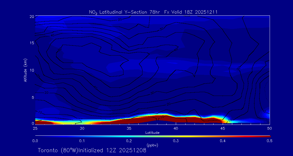Click latitude axis tick label 35
Viewport: 293px width, 156px height.
pyautogui.click(x=129, y=128)
